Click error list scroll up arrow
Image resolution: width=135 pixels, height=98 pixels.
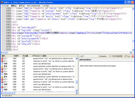(77, 59)
